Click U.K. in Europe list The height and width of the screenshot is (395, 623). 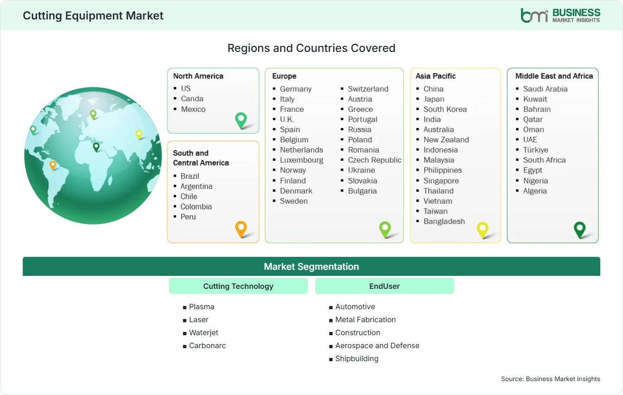pyautogui.click(x=287, y=120)
